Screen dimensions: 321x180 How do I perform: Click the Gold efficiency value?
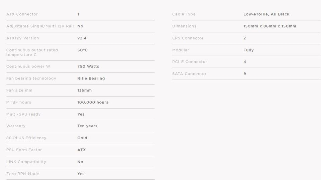[x=82, y=138]
